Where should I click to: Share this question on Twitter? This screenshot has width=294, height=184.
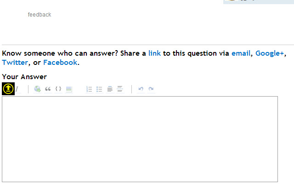pos(15,63)
